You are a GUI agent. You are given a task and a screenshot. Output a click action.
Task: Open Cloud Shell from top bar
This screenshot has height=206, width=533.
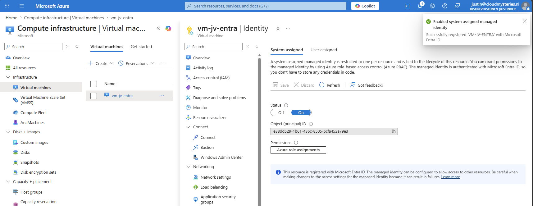(x=408, y=6)
